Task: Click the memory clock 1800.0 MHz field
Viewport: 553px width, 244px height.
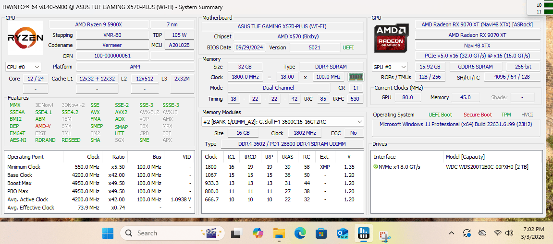Action: tap(245, 77)
